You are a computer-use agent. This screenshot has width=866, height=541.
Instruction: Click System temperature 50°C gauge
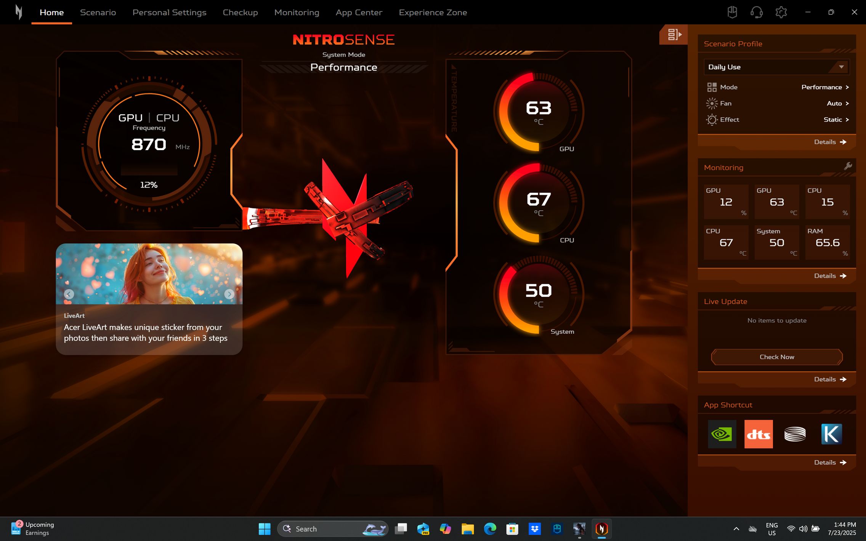(x=538, y=295)
